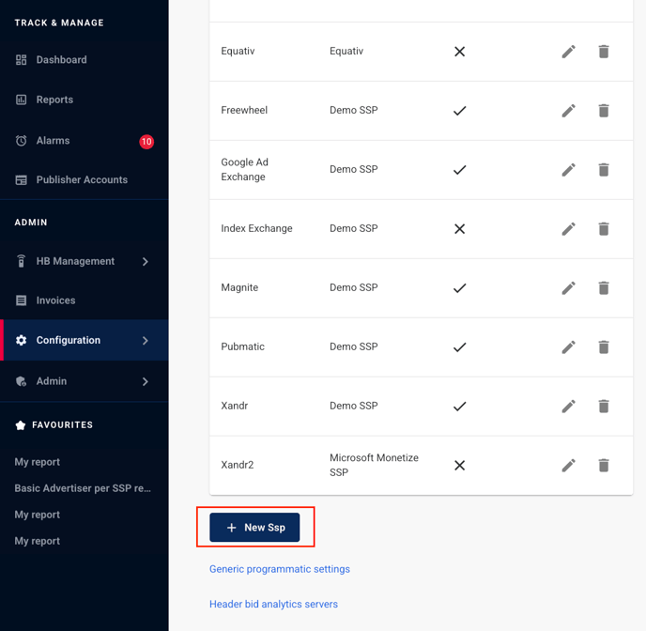Click the Index Exchange name cell
The height and width of the screenshot is (631, 646).
pos(256,228)
